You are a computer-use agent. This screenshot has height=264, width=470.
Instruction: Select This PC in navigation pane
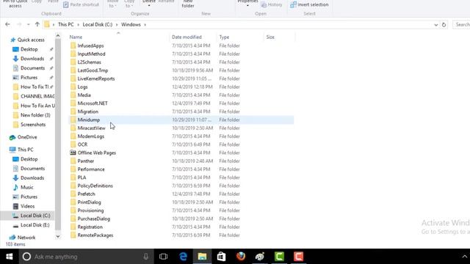tap(25, 150)
